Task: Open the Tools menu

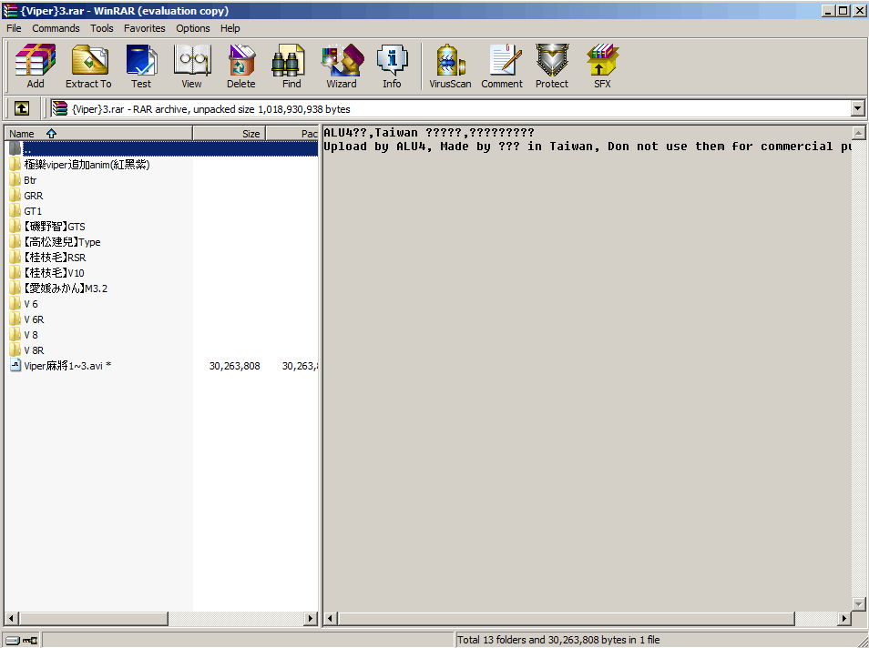Action: pos(101,28)
